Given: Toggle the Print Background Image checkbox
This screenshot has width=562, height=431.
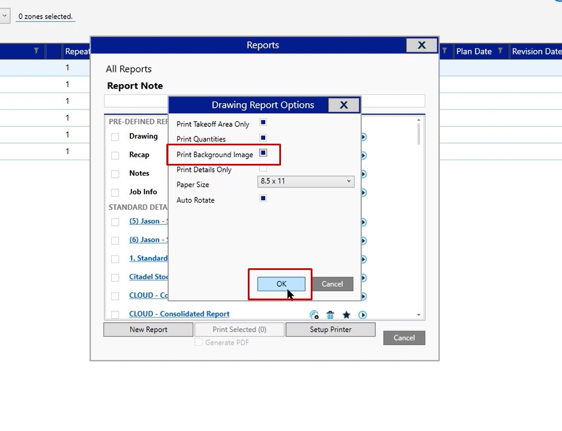Looking at the screenshot, I should (x=263, y=153).
